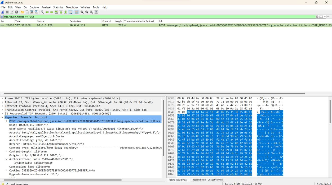Viewport: 332px width, 185px height.
Task: Open the Statistics menu
Action: [58, 7]
